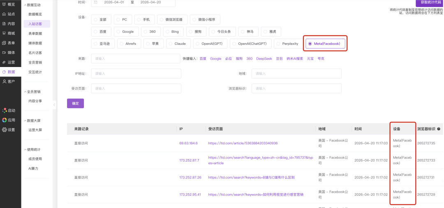Open the 站点 site icon in sidebar
Screen dimensions: 444x208
click(4, 14)
